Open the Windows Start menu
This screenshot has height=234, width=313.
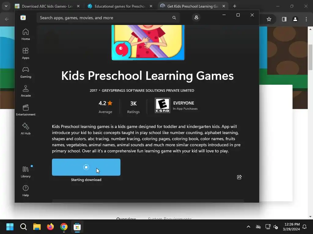(10, 227)
